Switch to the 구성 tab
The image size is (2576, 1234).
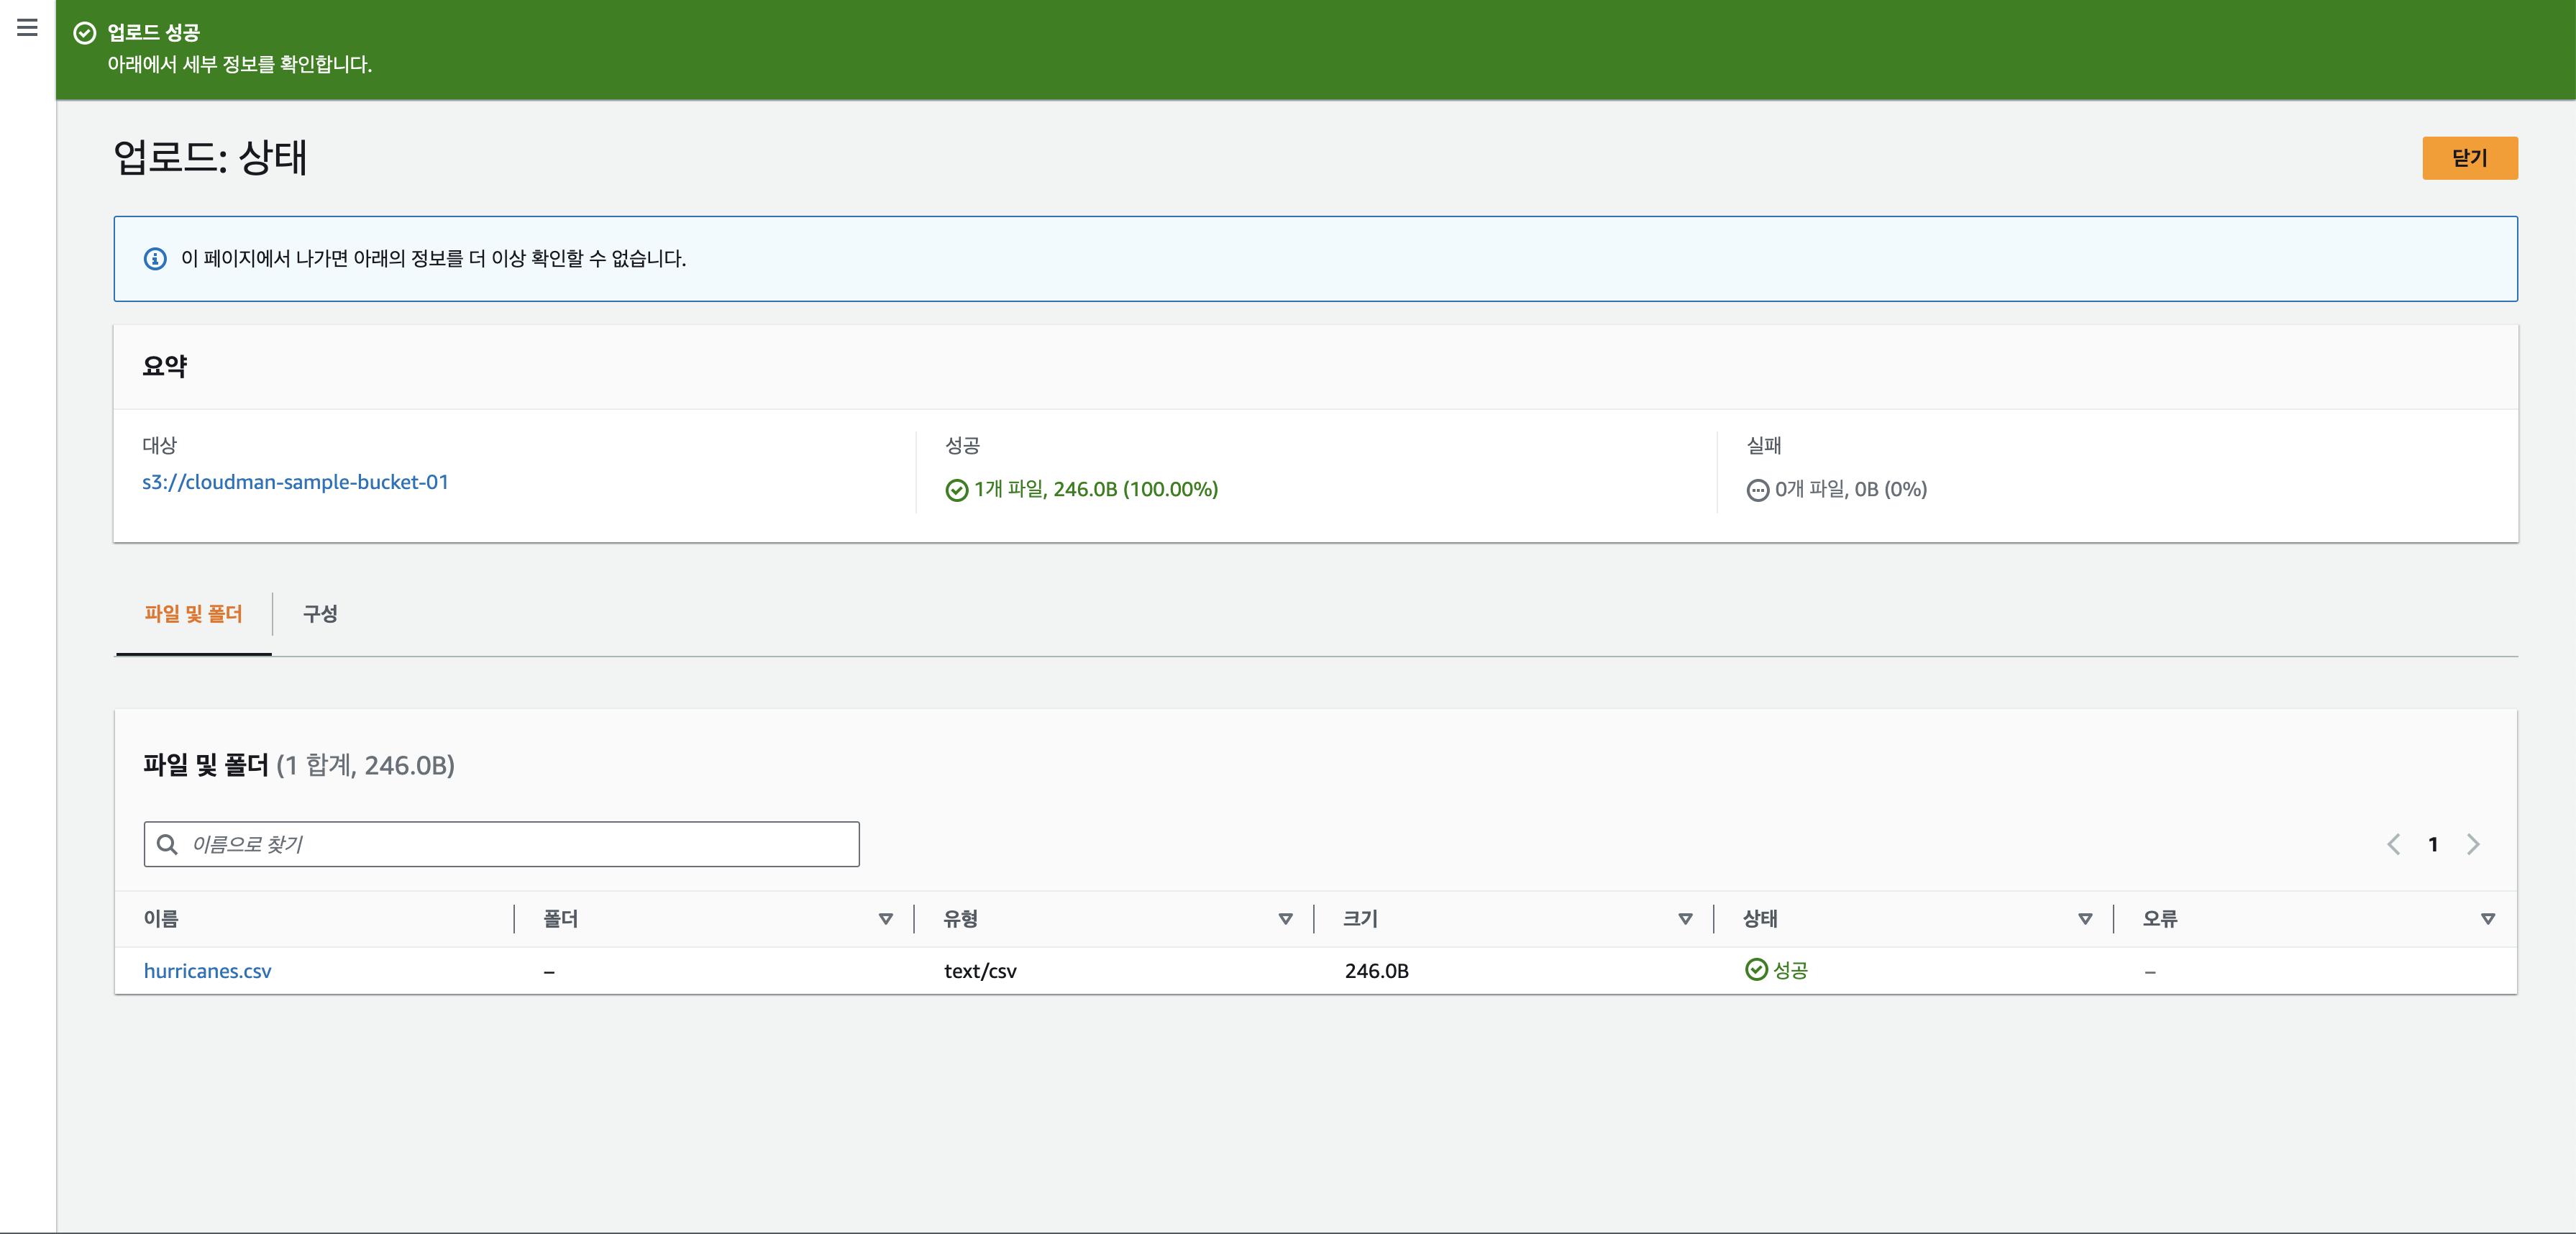tap(320, 614)
